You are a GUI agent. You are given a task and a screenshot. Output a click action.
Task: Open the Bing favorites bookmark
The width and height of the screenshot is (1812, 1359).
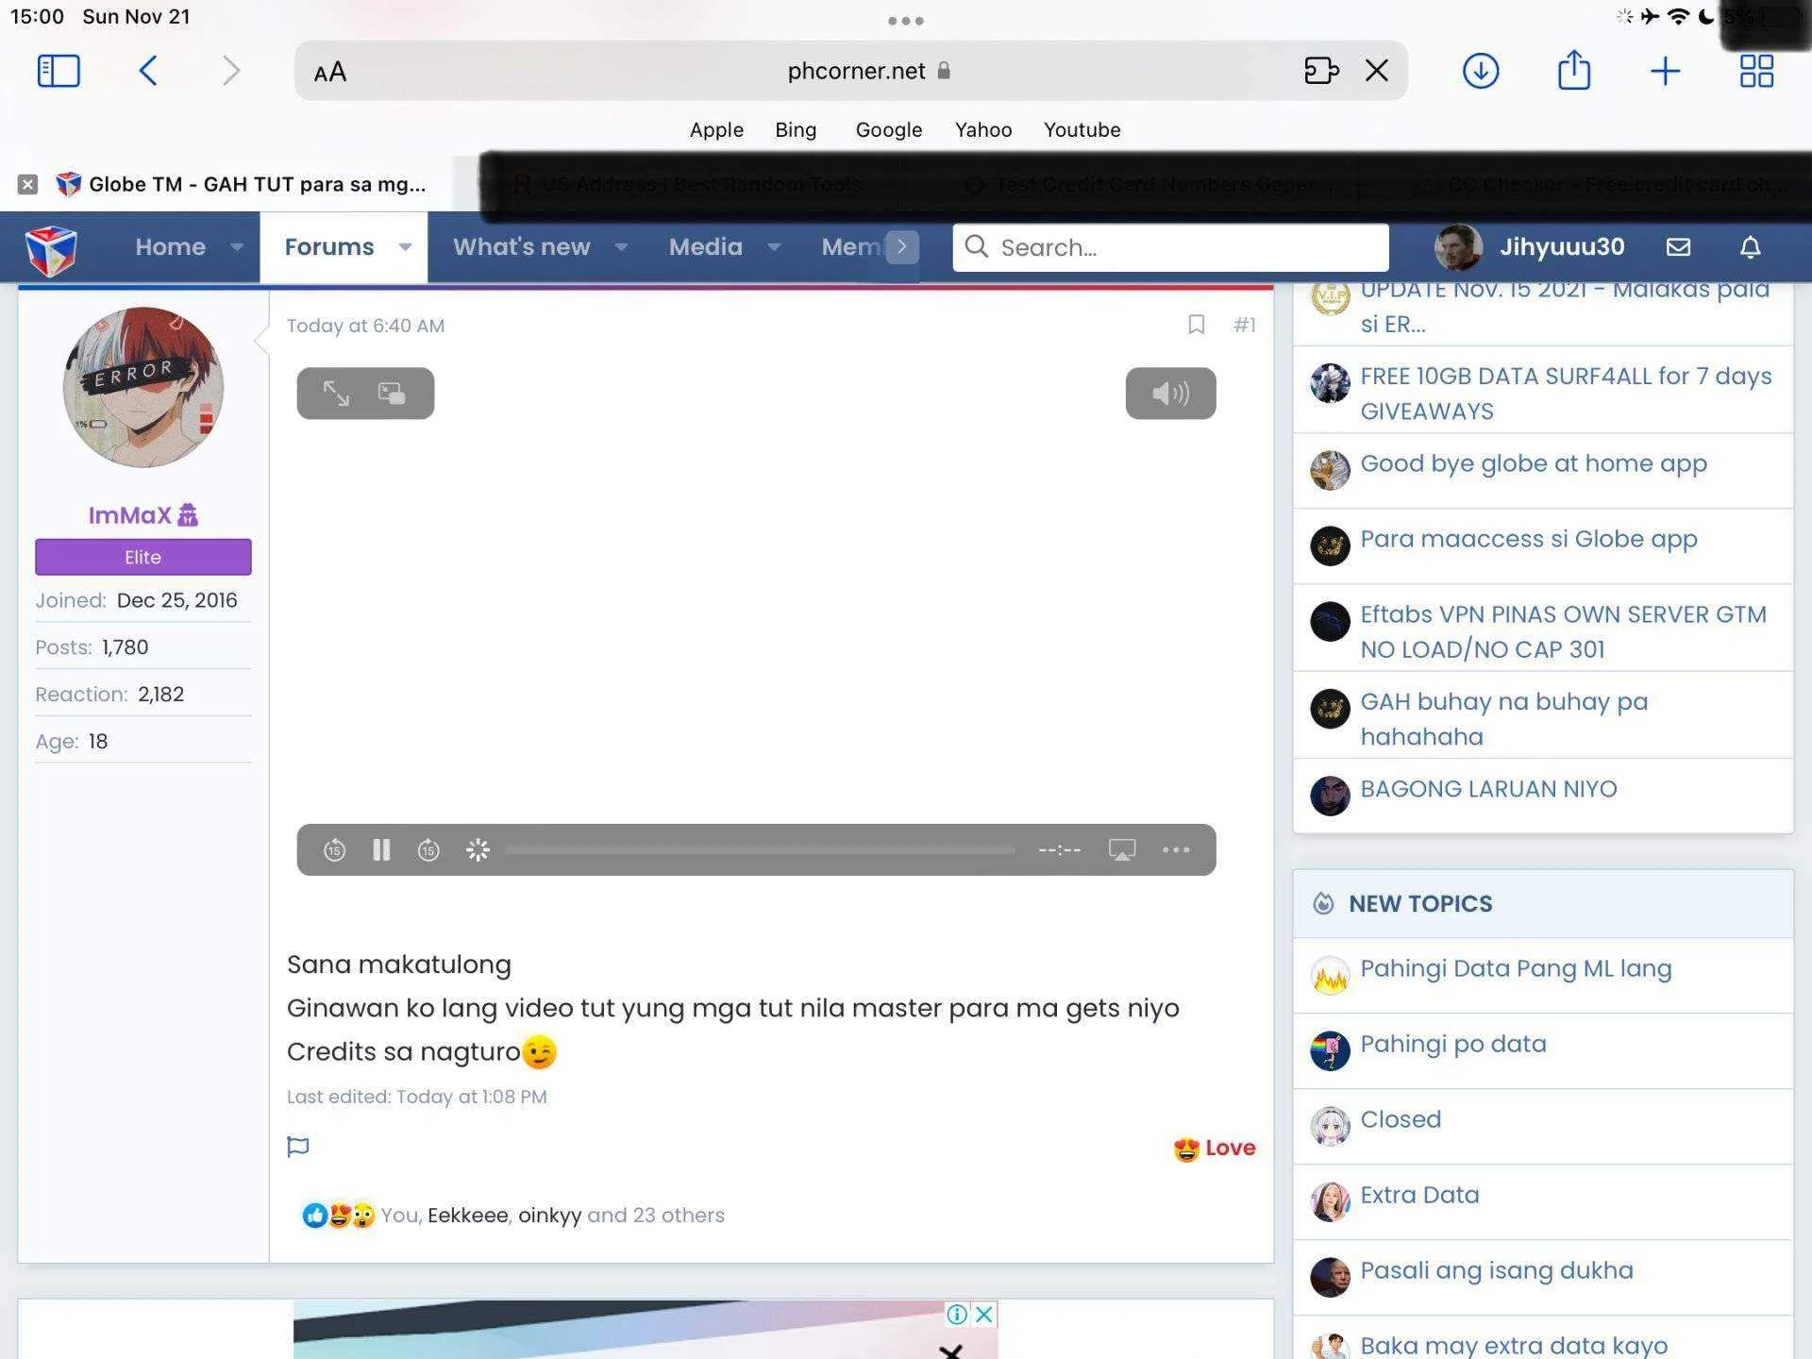(796, 130)
